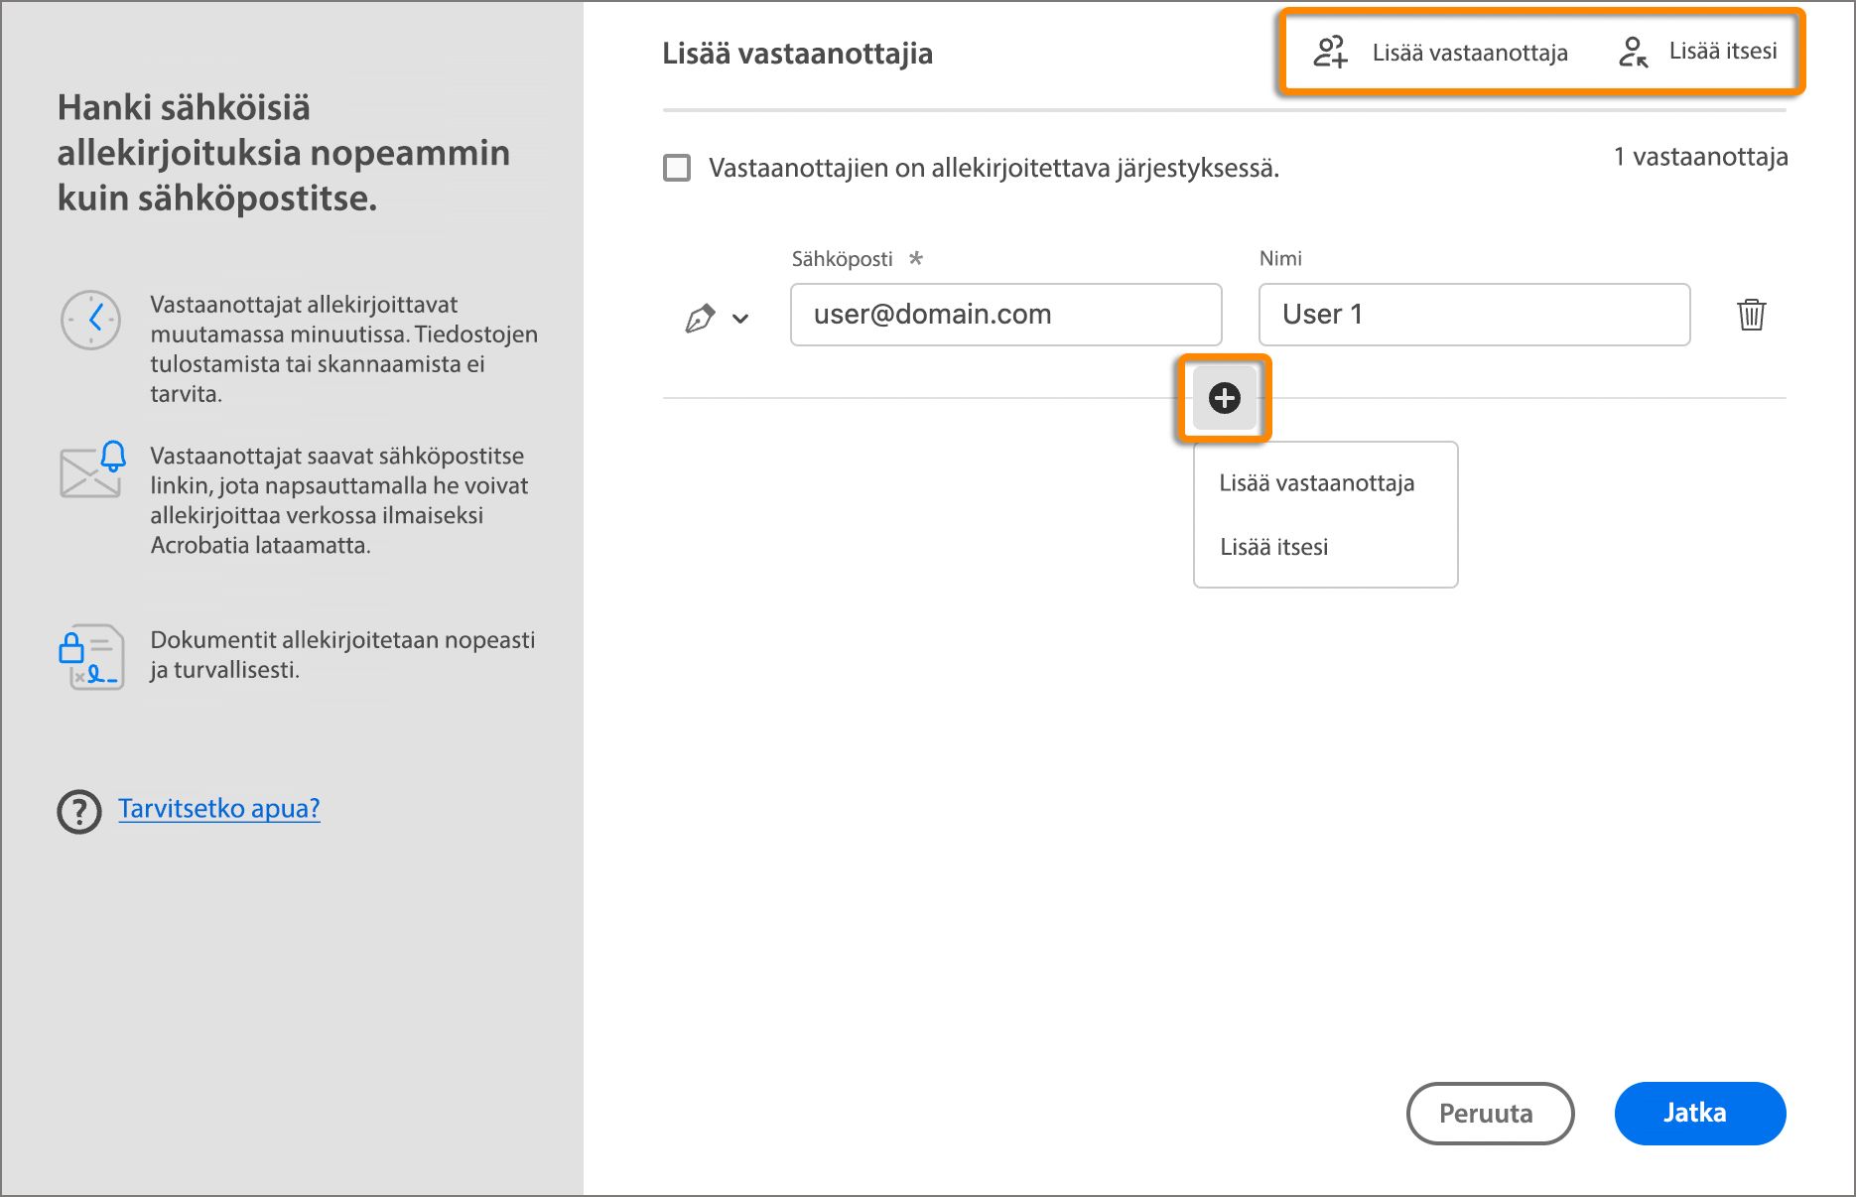Delete User 1 with the trash icon
Image resolution: width=1856 pixels, height=1197 pixels.
pyautogui.click(x=1752, y=315)
